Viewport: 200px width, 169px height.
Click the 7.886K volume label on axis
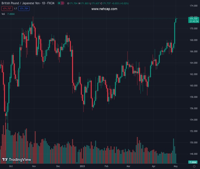click(193, 162)
